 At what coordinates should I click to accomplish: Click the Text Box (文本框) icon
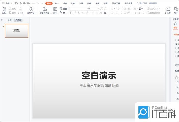pyautogui.click(x=168, y=9)
